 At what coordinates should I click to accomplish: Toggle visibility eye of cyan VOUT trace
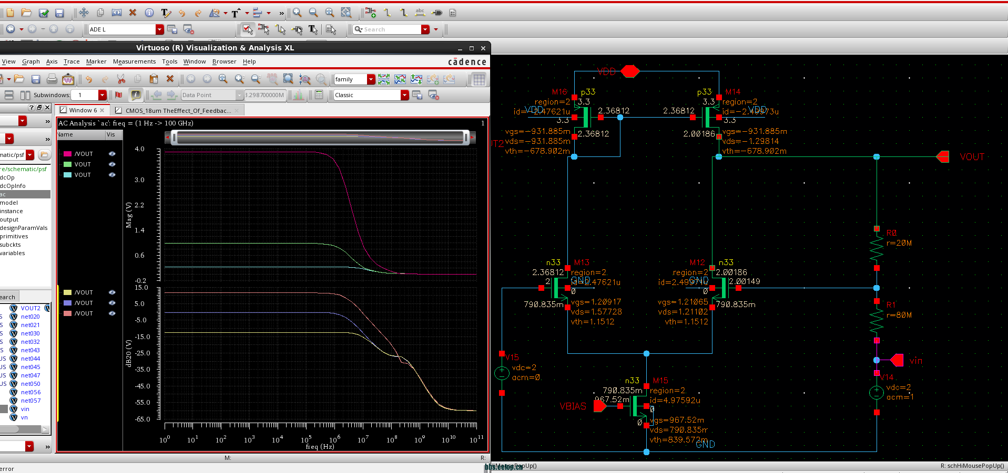(112, 175)
